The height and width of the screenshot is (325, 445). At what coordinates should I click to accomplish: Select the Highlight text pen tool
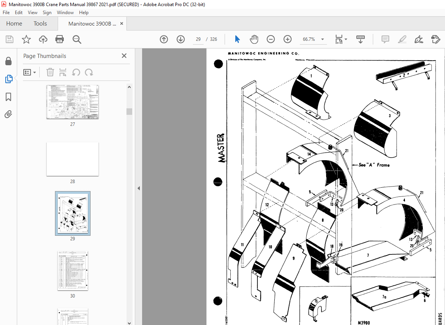pos(402,39)
